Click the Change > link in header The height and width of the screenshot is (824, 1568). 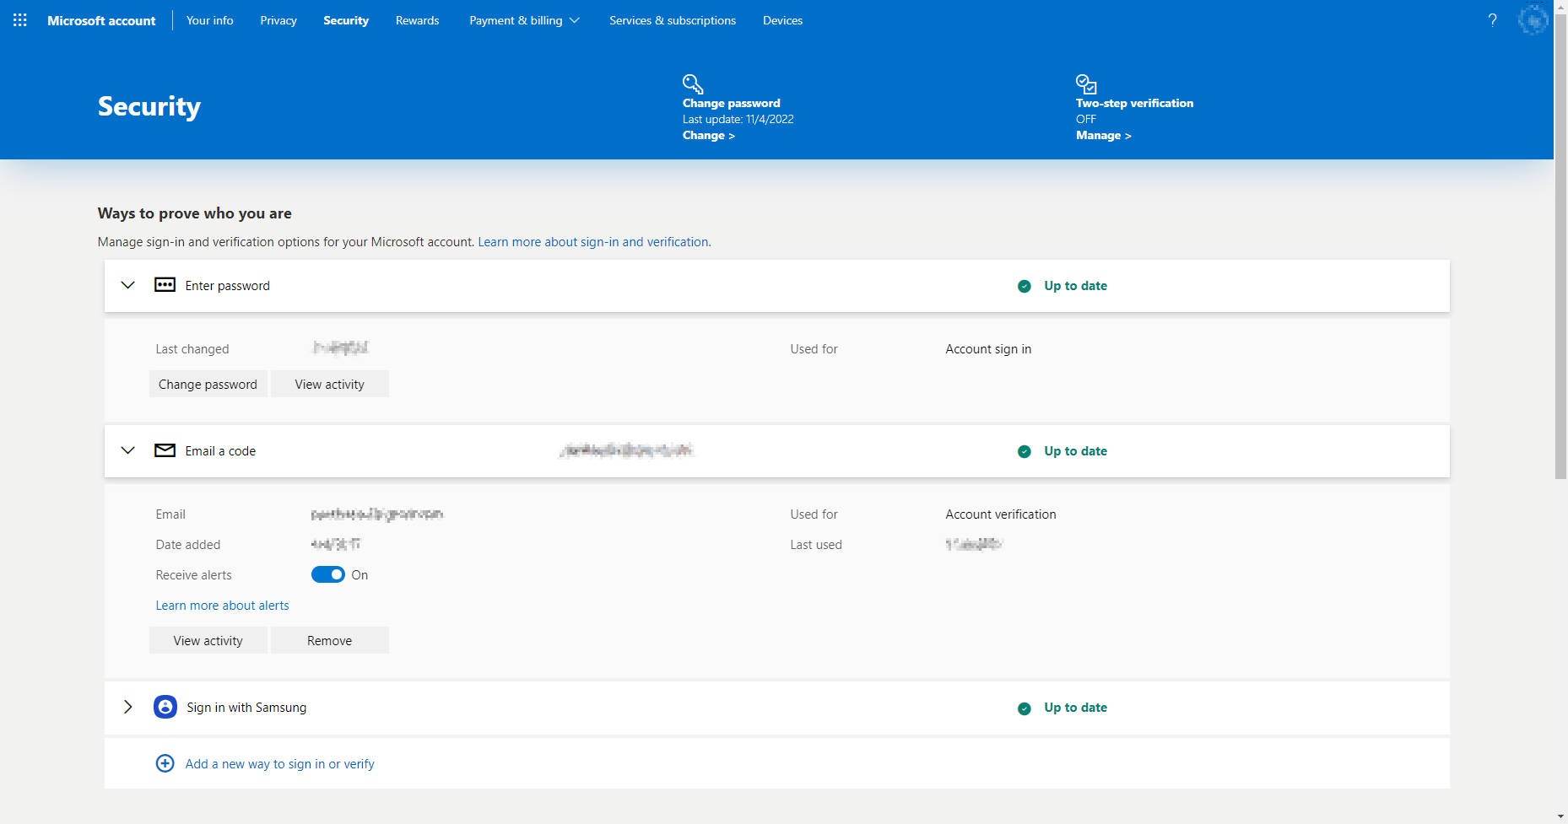tap(709, 135)
